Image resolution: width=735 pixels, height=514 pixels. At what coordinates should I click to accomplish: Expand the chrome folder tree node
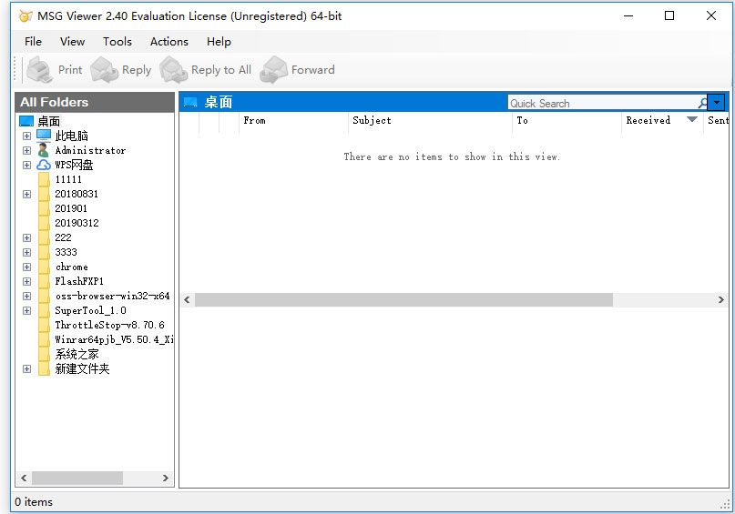[26, 267]
